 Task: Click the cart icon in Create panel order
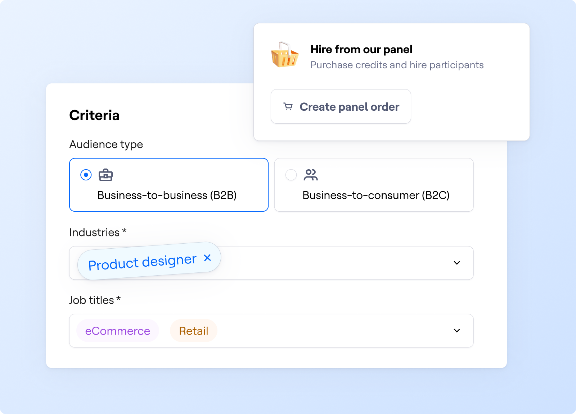[288, 107]
